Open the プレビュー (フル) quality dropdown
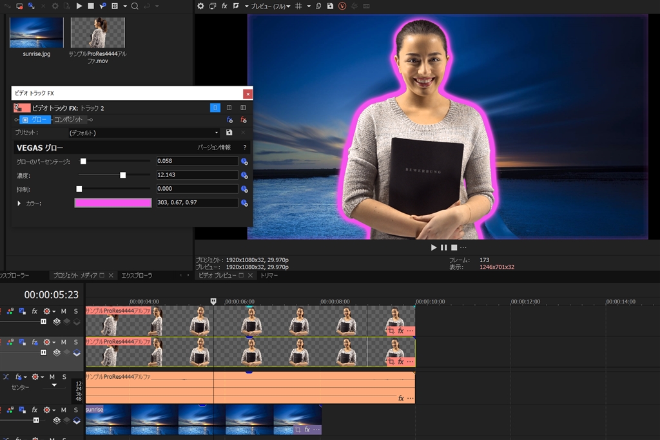This screenshot has height=440, width=660. pos(273,6)
